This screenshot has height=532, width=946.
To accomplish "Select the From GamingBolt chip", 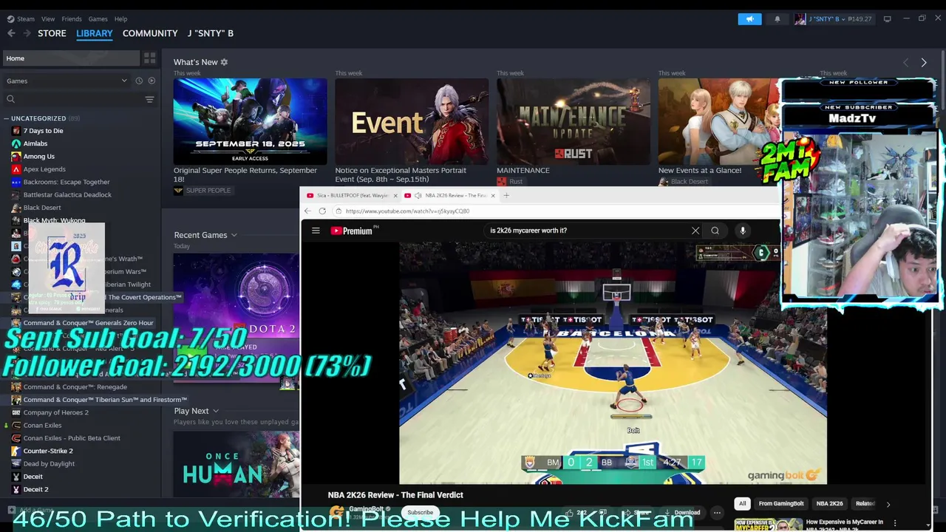I will pyautogui.click(x=781, y=504).
